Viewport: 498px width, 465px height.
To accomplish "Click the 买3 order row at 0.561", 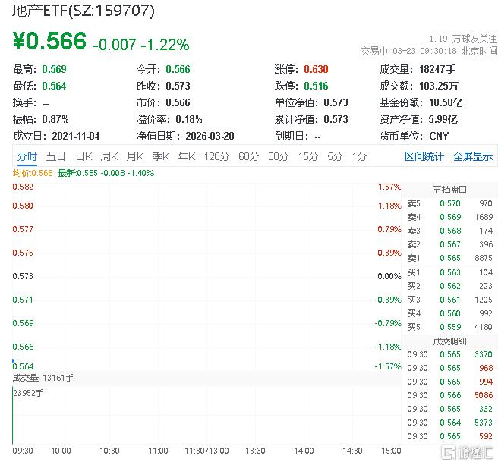I will point(449,300).
